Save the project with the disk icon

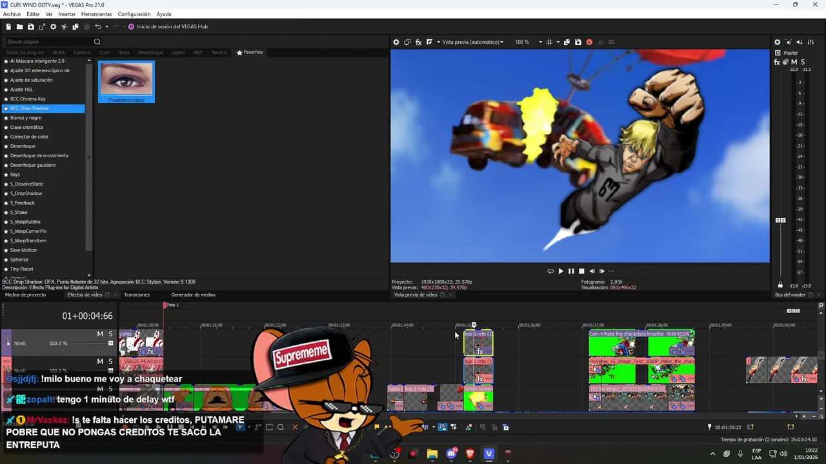point(30,26)
